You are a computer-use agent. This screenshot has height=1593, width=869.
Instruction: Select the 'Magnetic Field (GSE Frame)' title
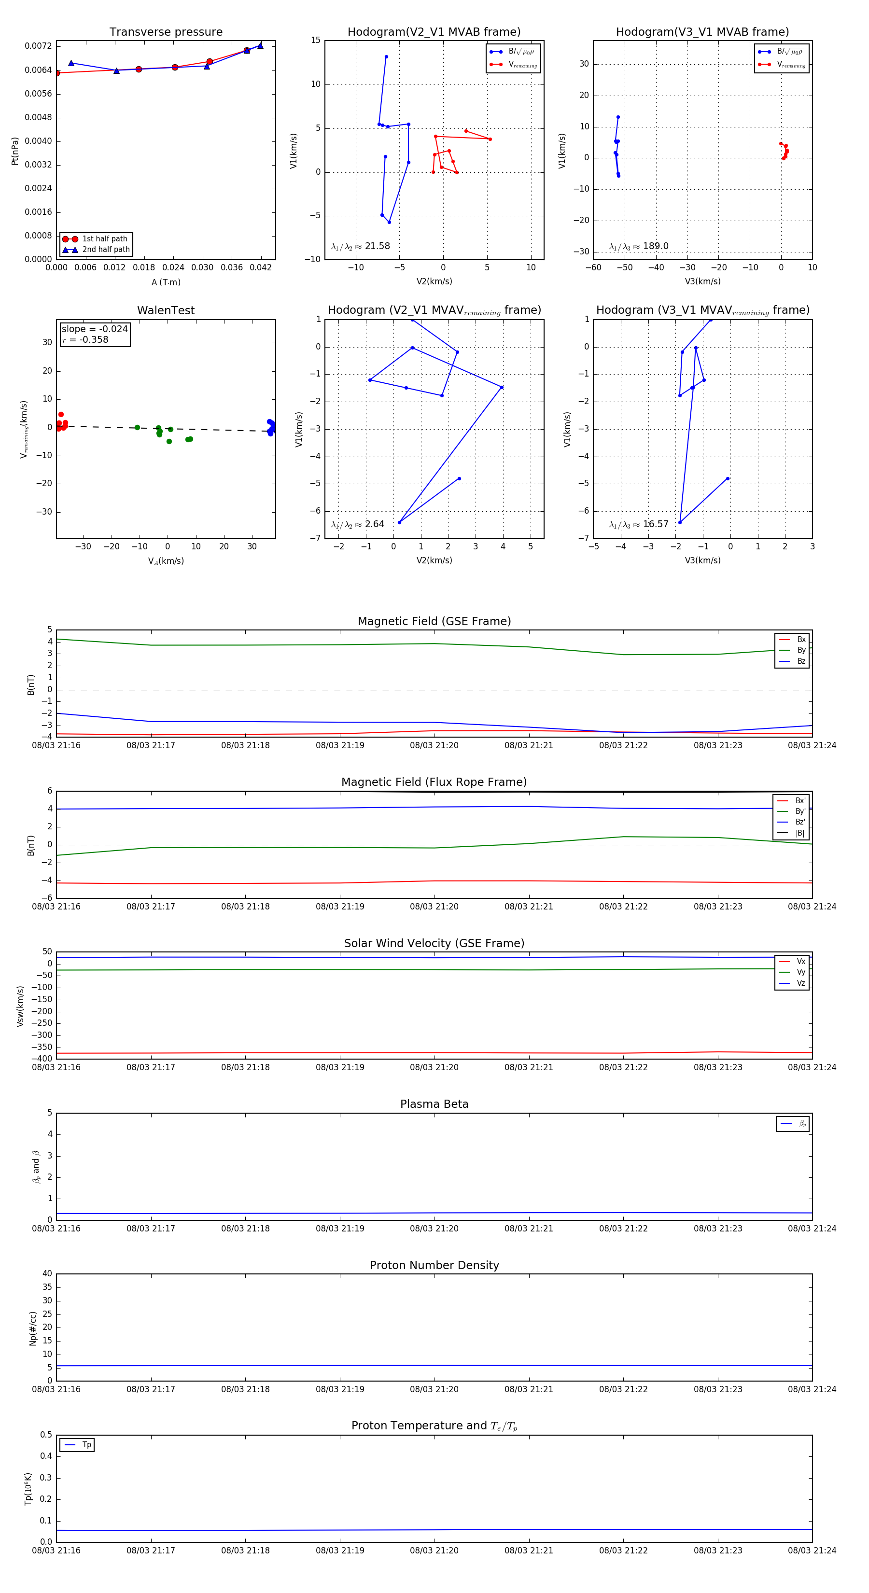click(434, 621)
